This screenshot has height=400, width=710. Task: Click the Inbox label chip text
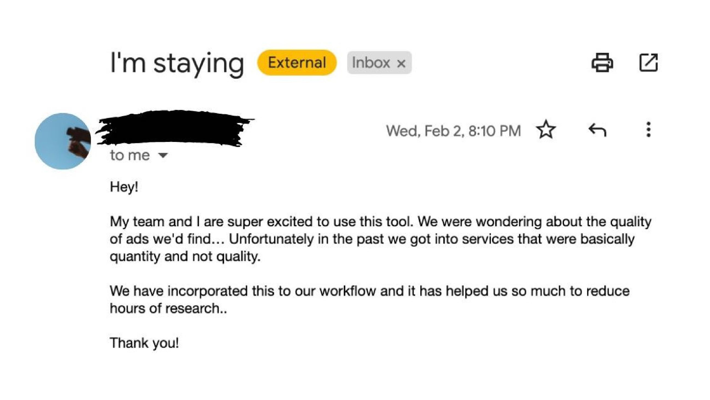click(371, 63)
